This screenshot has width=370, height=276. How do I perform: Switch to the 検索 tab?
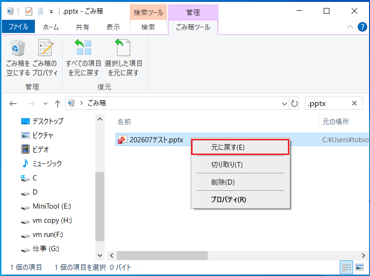click(148, 27)
